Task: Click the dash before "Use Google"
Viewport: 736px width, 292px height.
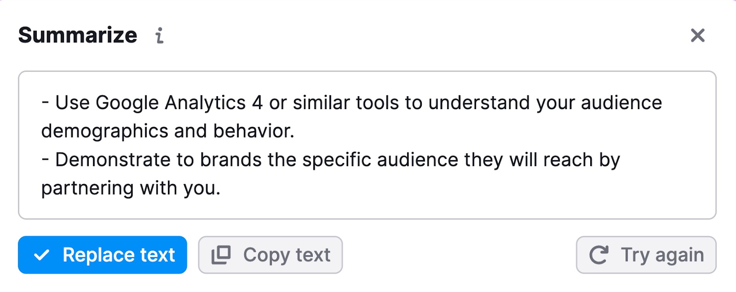Action: (45, 102)
